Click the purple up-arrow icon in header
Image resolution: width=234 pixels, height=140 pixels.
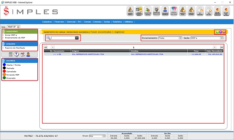coord(221,32)
